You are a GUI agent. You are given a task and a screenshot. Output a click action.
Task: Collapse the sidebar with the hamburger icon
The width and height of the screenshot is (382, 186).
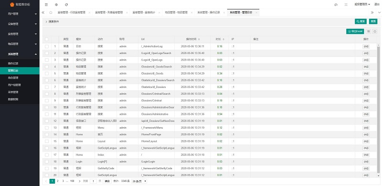click(46, 5)
